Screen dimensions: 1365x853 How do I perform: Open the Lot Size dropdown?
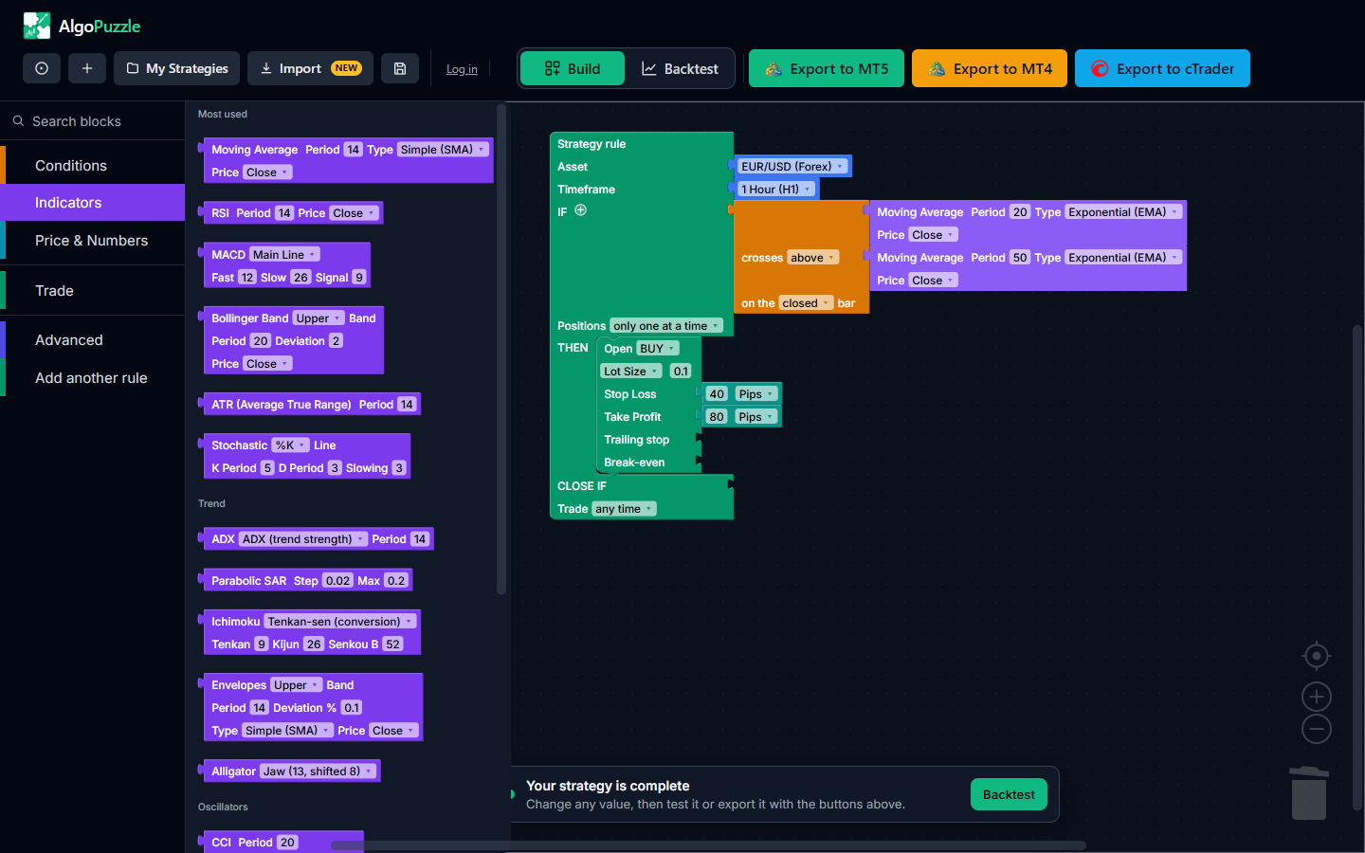631,371
